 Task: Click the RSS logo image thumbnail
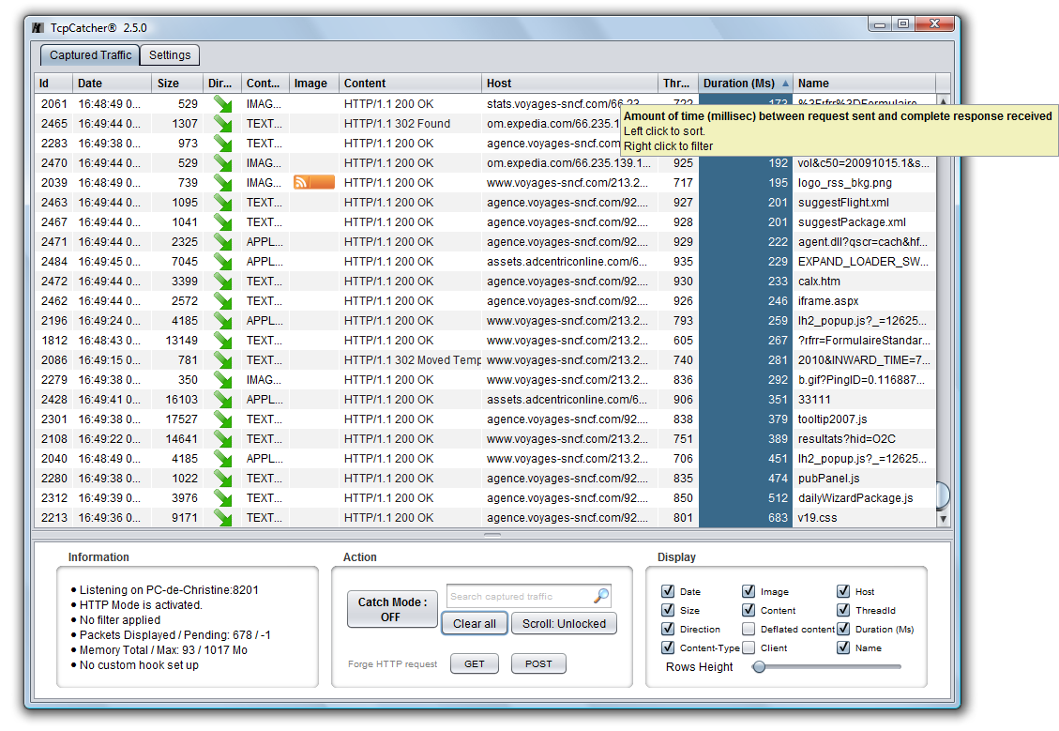click(314, 182)
